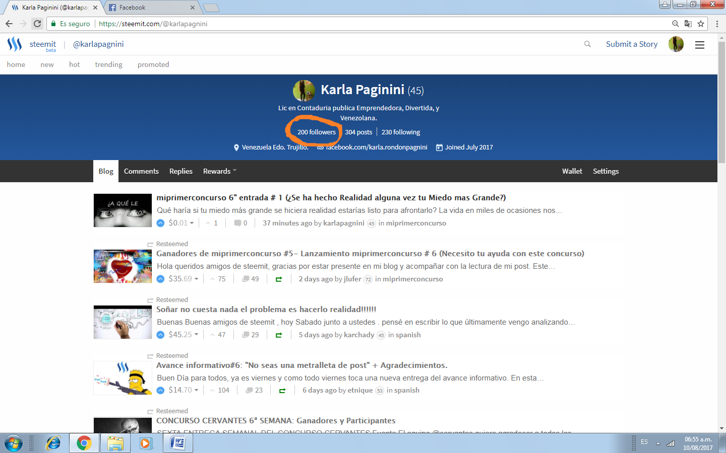The image size is (726, 453).
Task: Open the Simpsons thumbnail of Avance informativo post
Action: coord(123,378)
